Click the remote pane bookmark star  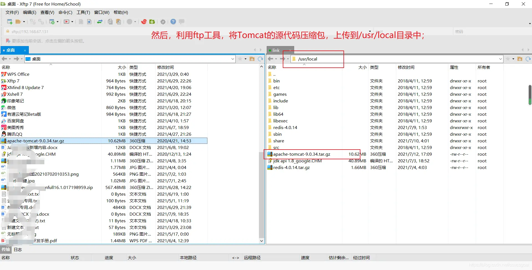pyautogui.click(x=508, y=59)
